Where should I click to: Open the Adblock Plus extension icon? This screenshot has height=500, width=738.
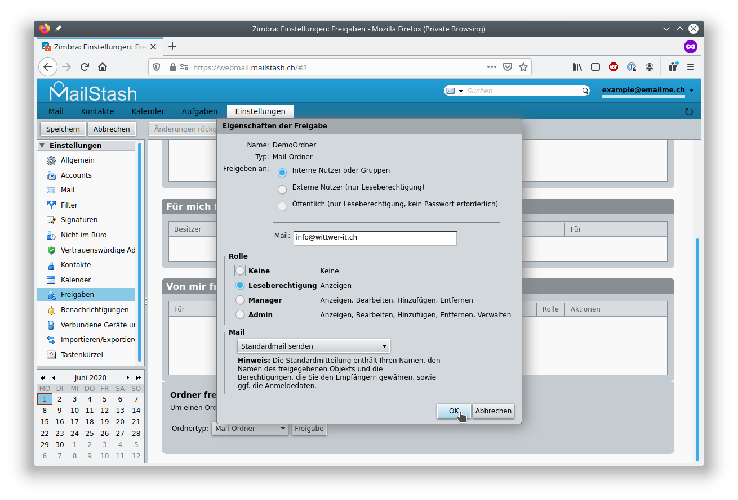point(613,67)
